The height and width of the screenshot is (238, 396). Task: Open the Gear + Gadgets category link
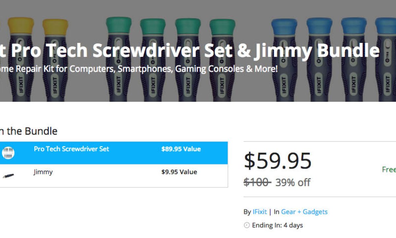point(304,212)
